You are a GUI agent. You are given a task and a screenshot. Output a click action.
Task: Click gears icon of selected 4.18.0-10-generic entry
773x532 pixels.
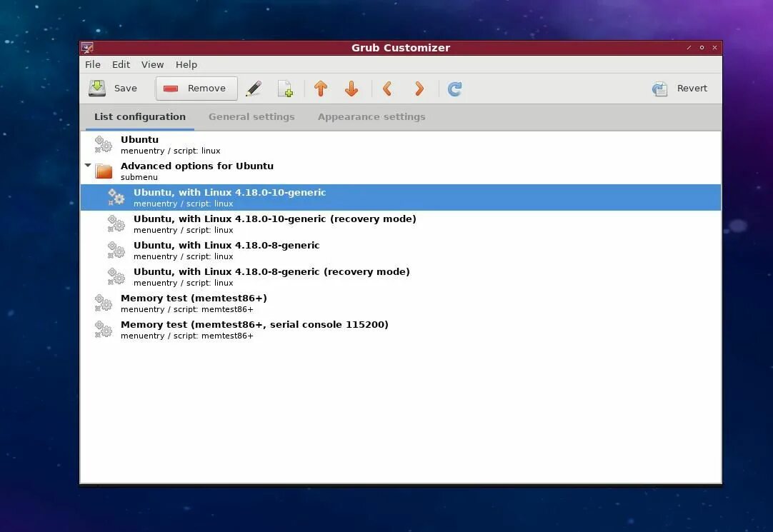[116, 197]
